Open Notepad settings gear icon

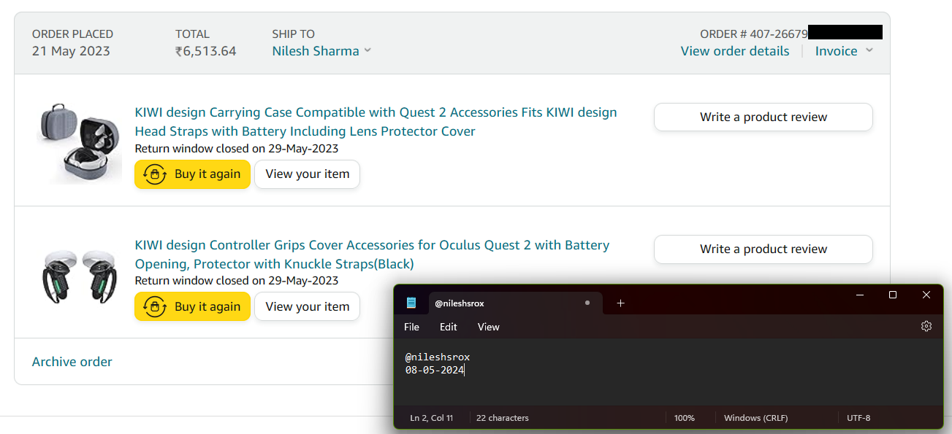point(926,326)
